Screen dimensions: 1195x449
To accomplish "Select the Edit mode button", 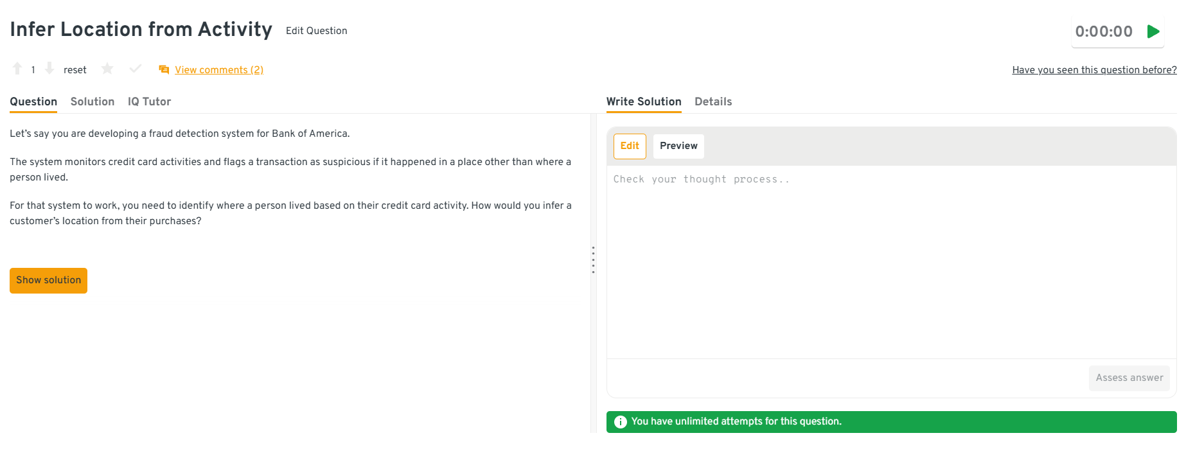I will 630,146.
